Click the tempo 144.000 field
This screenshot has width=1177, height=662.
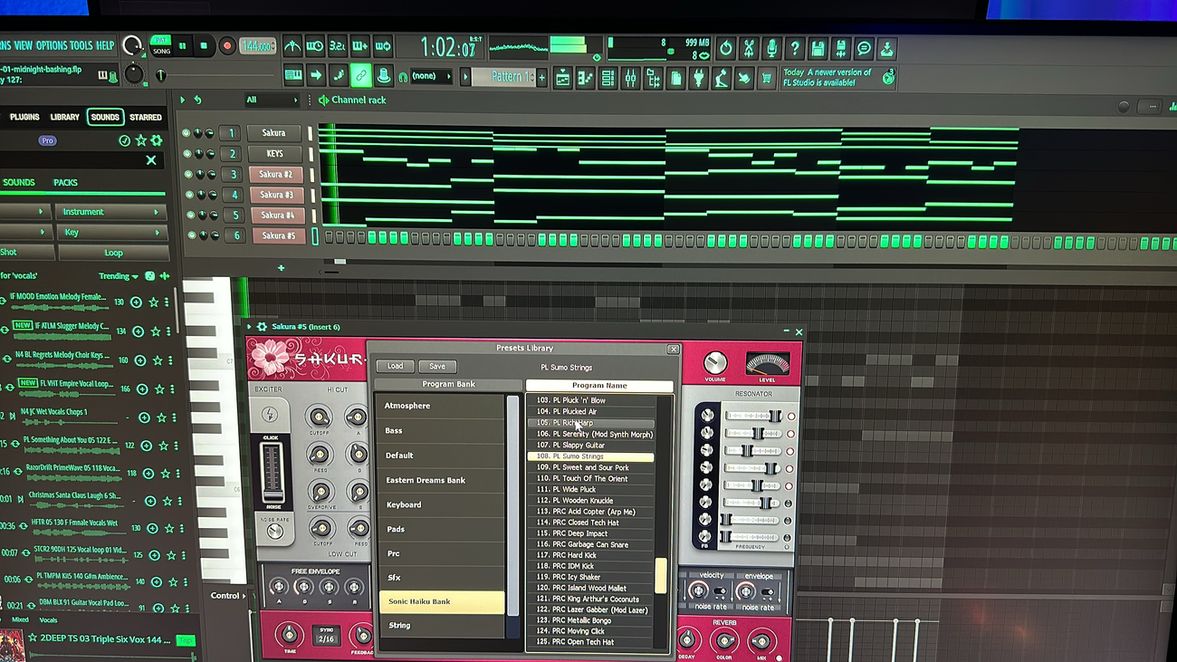[257, 46]
